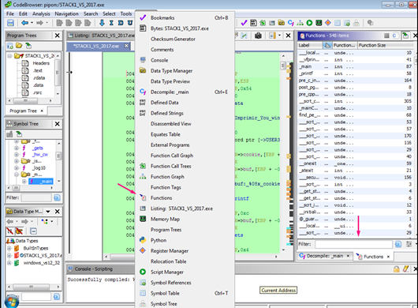Image resolution: width=418 pixels, height=308 pixels.
Task: Select the _printf row in Functions table
Action: click(356, 73)
